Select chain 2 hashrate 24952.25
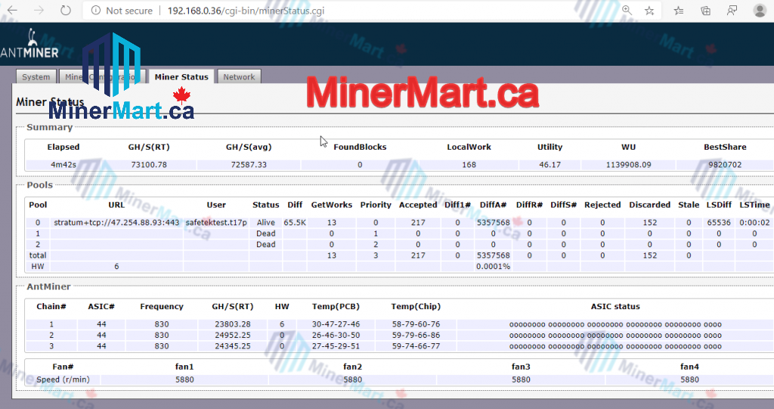Viewport: 774px width, 409px height. [x=233, y=335]
